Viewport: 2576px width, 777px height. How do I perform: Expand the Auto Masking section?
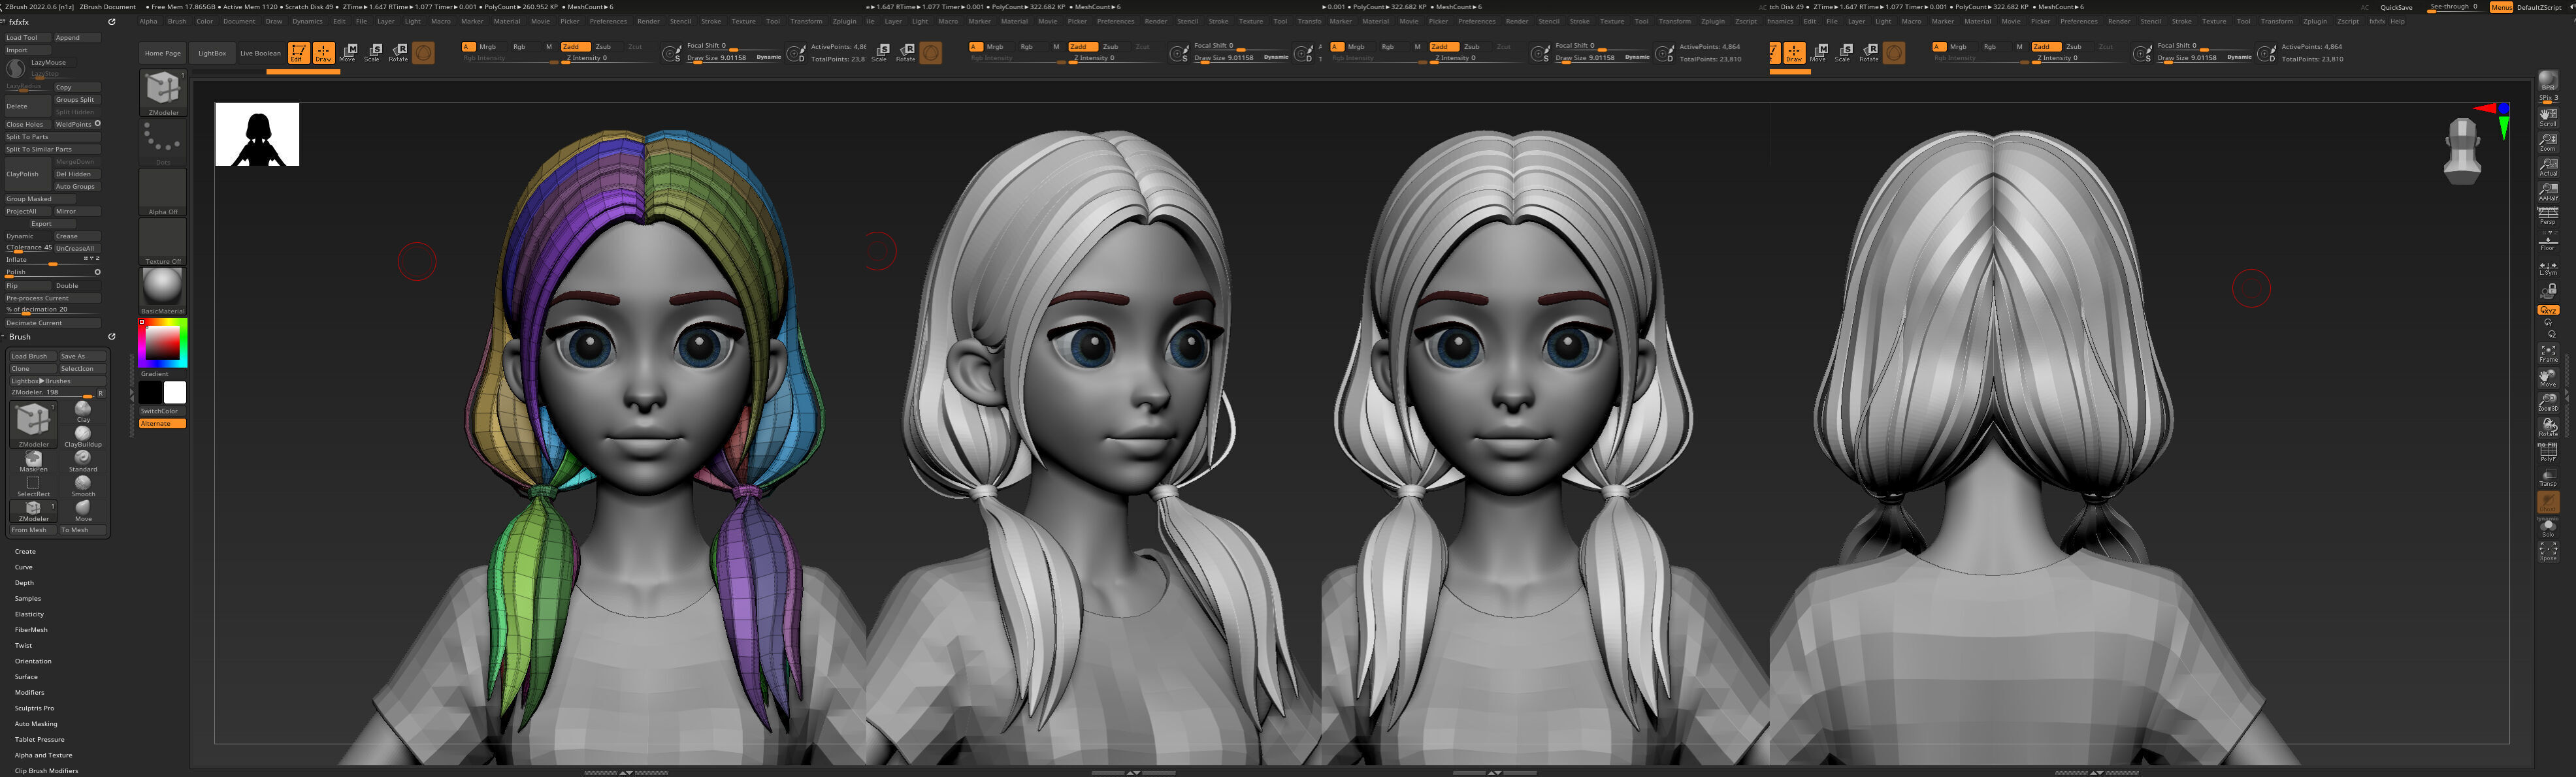click(x=36, y=724)
